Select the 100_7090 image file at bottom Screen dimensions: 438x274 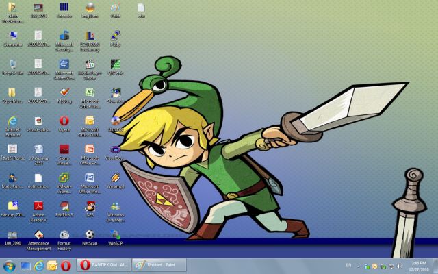tap(12, 238)
